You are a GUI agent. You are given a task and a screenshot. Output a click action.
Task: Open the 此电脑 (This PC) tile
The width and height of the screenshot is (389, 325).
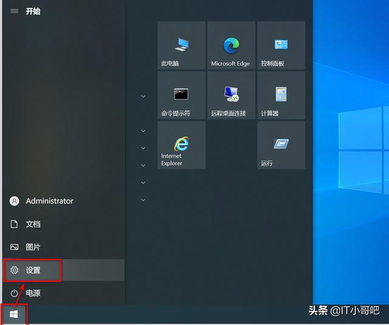(x=181, y=46)
